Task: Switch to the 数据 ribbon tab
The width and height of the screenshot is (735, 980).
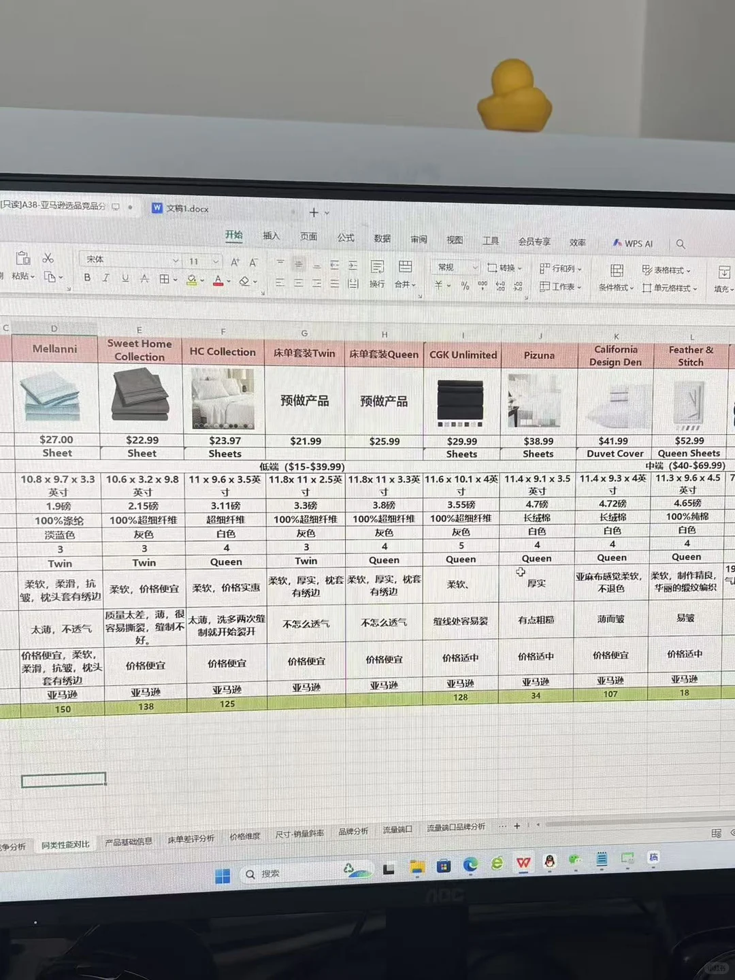Action: tap(382, 238)
